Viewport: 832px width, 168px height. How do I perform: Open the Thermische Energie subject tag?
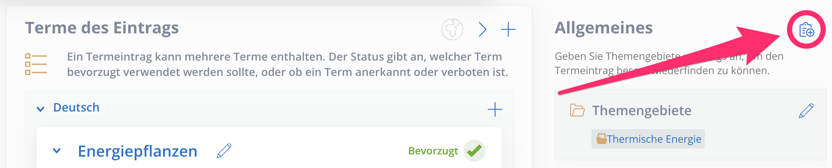click(x=648, y=139)
